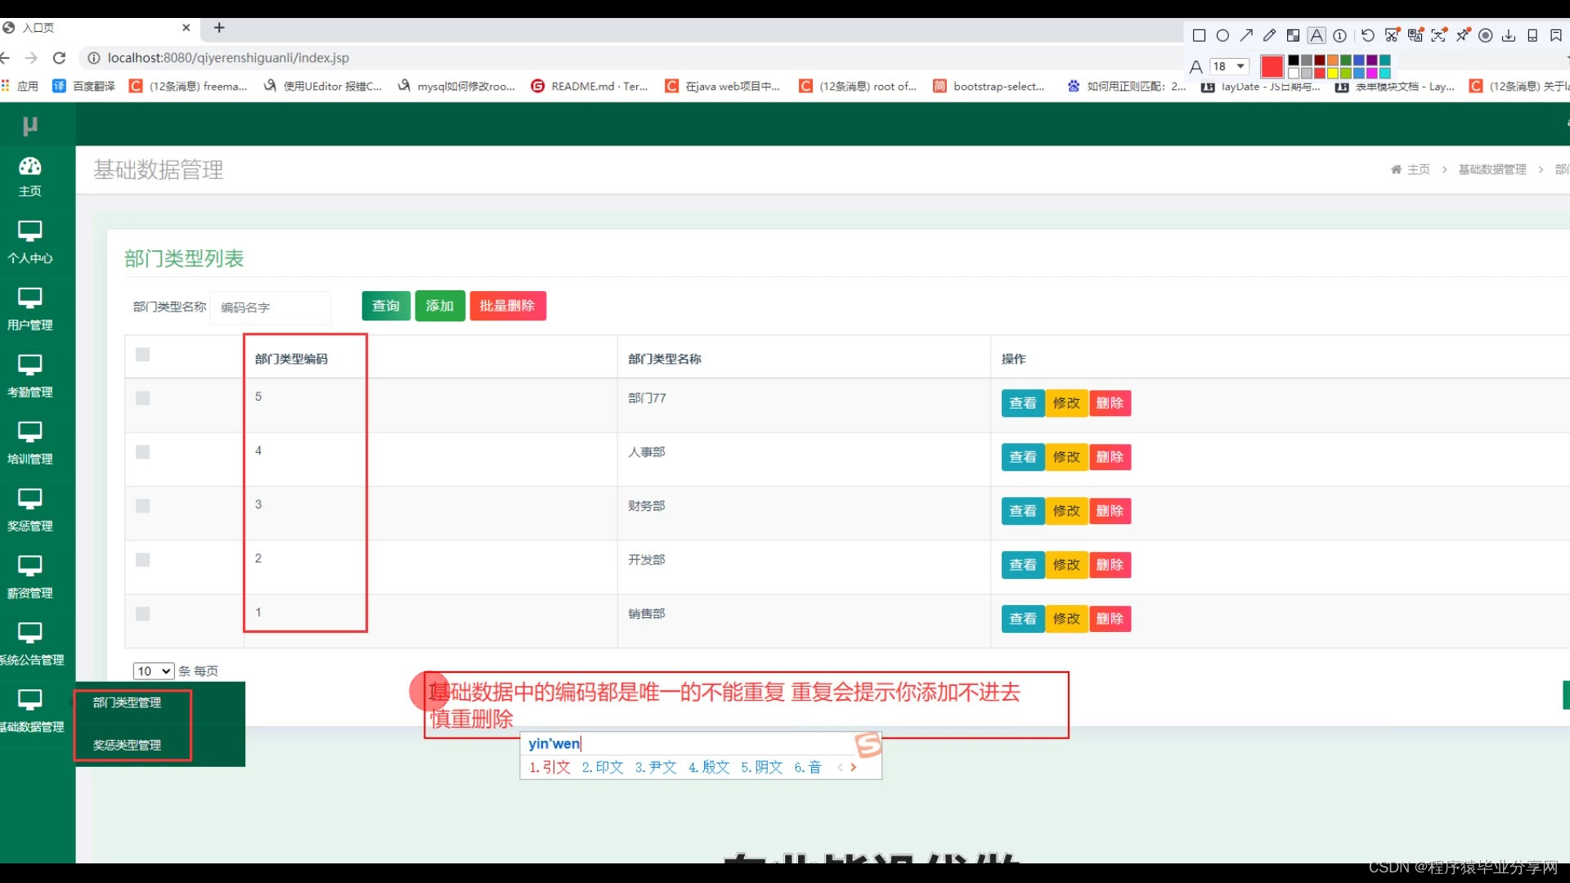The image size is (1570, 883).
Task: Select the arrow annotation tool
Action: (1246, 35)
